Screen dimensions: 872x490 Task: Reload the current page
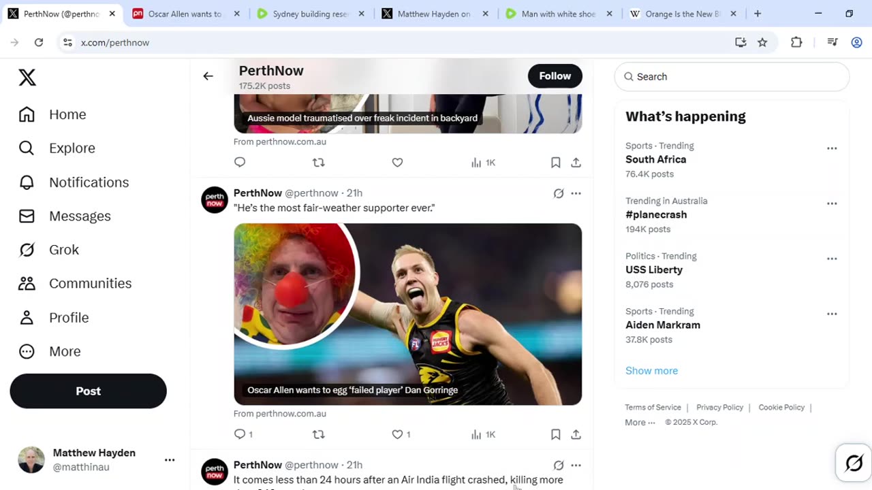[x=39, y=42]
